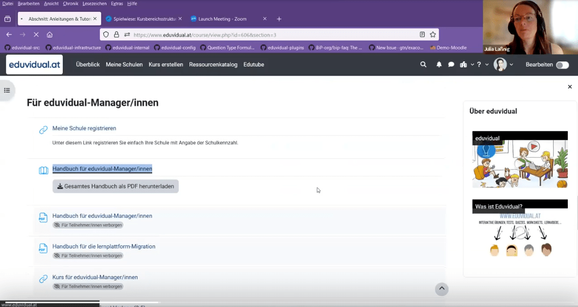Open the notifications bell
The height and width of the screenshot is (307, 578).
pyautogui.click(x=439, y=64)
